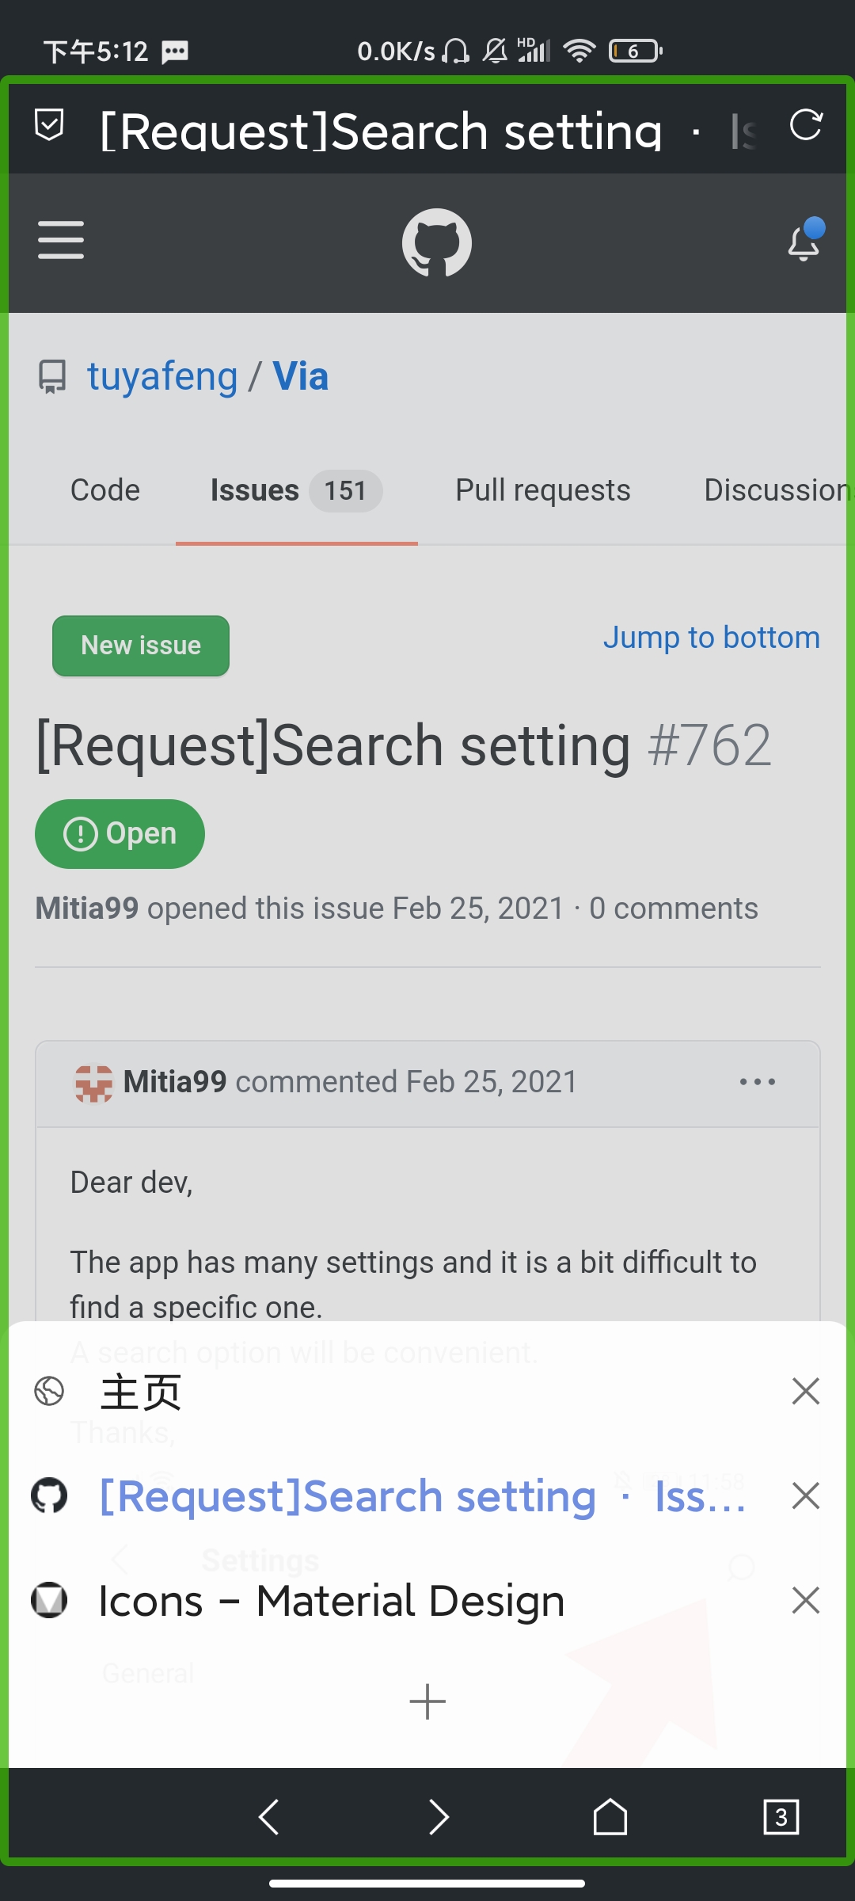Open a new tab with the plus icon
The image size is (855, 1901).
[x=427, y=1701]
